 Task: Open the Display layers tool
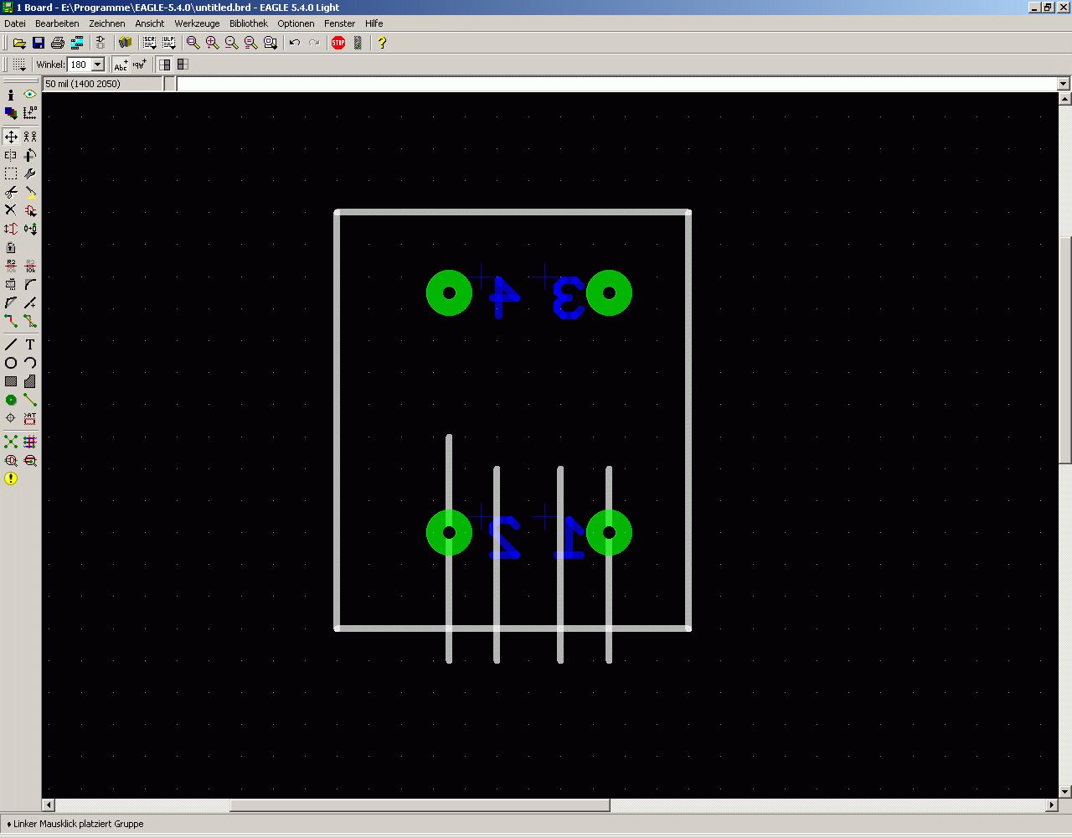point(11,112)
